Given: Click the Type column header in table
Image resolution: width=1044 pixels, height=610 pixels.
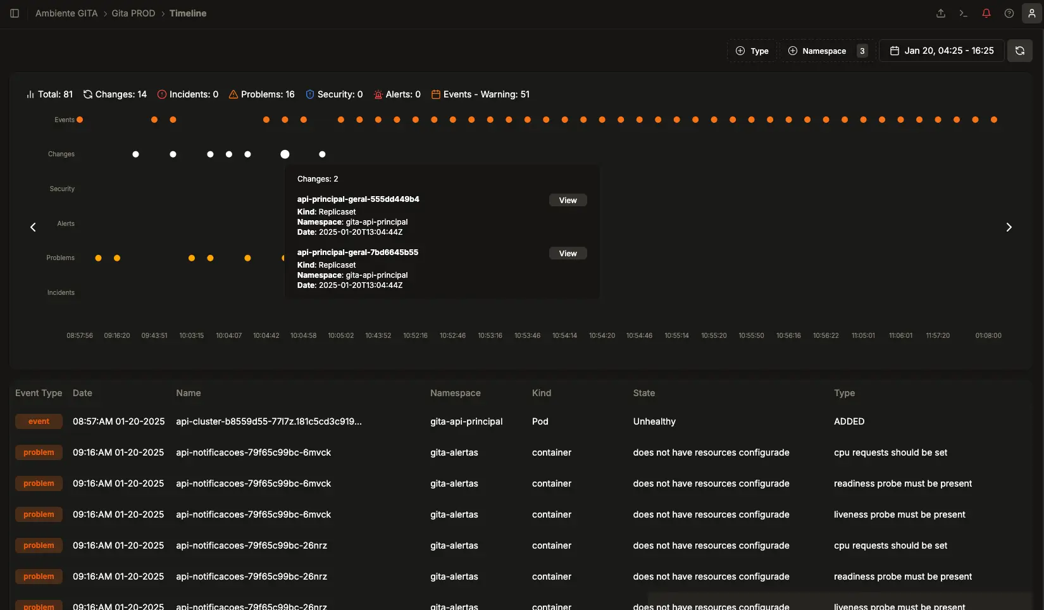Looking at the screenshot, I should (x=844, y=393).
